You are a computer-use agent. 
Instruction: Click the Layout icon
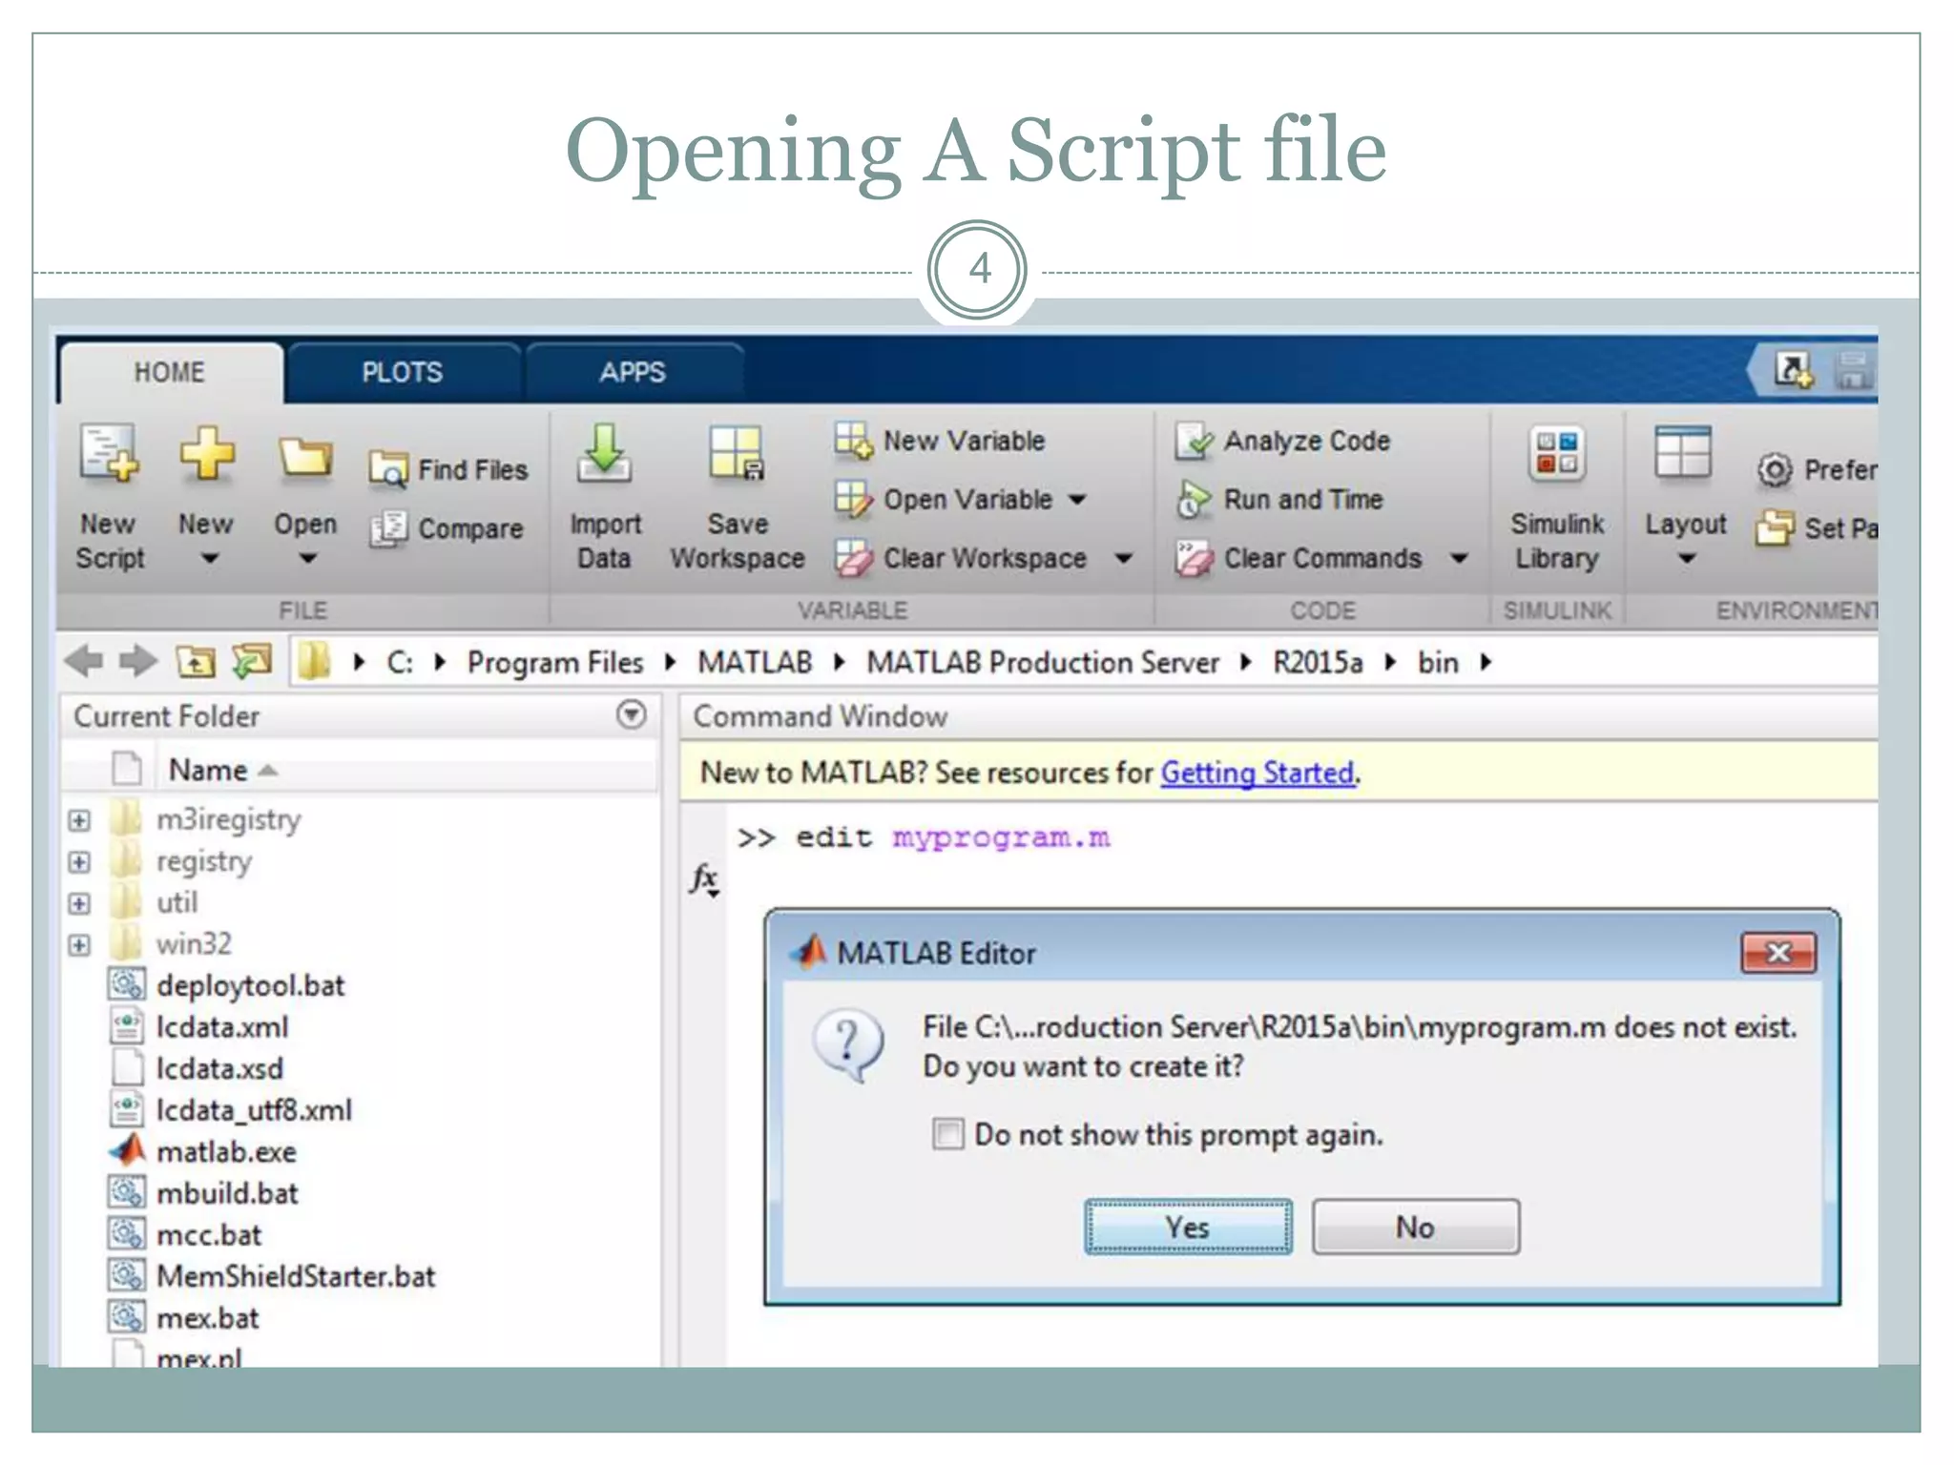[x=1683, y=452]
